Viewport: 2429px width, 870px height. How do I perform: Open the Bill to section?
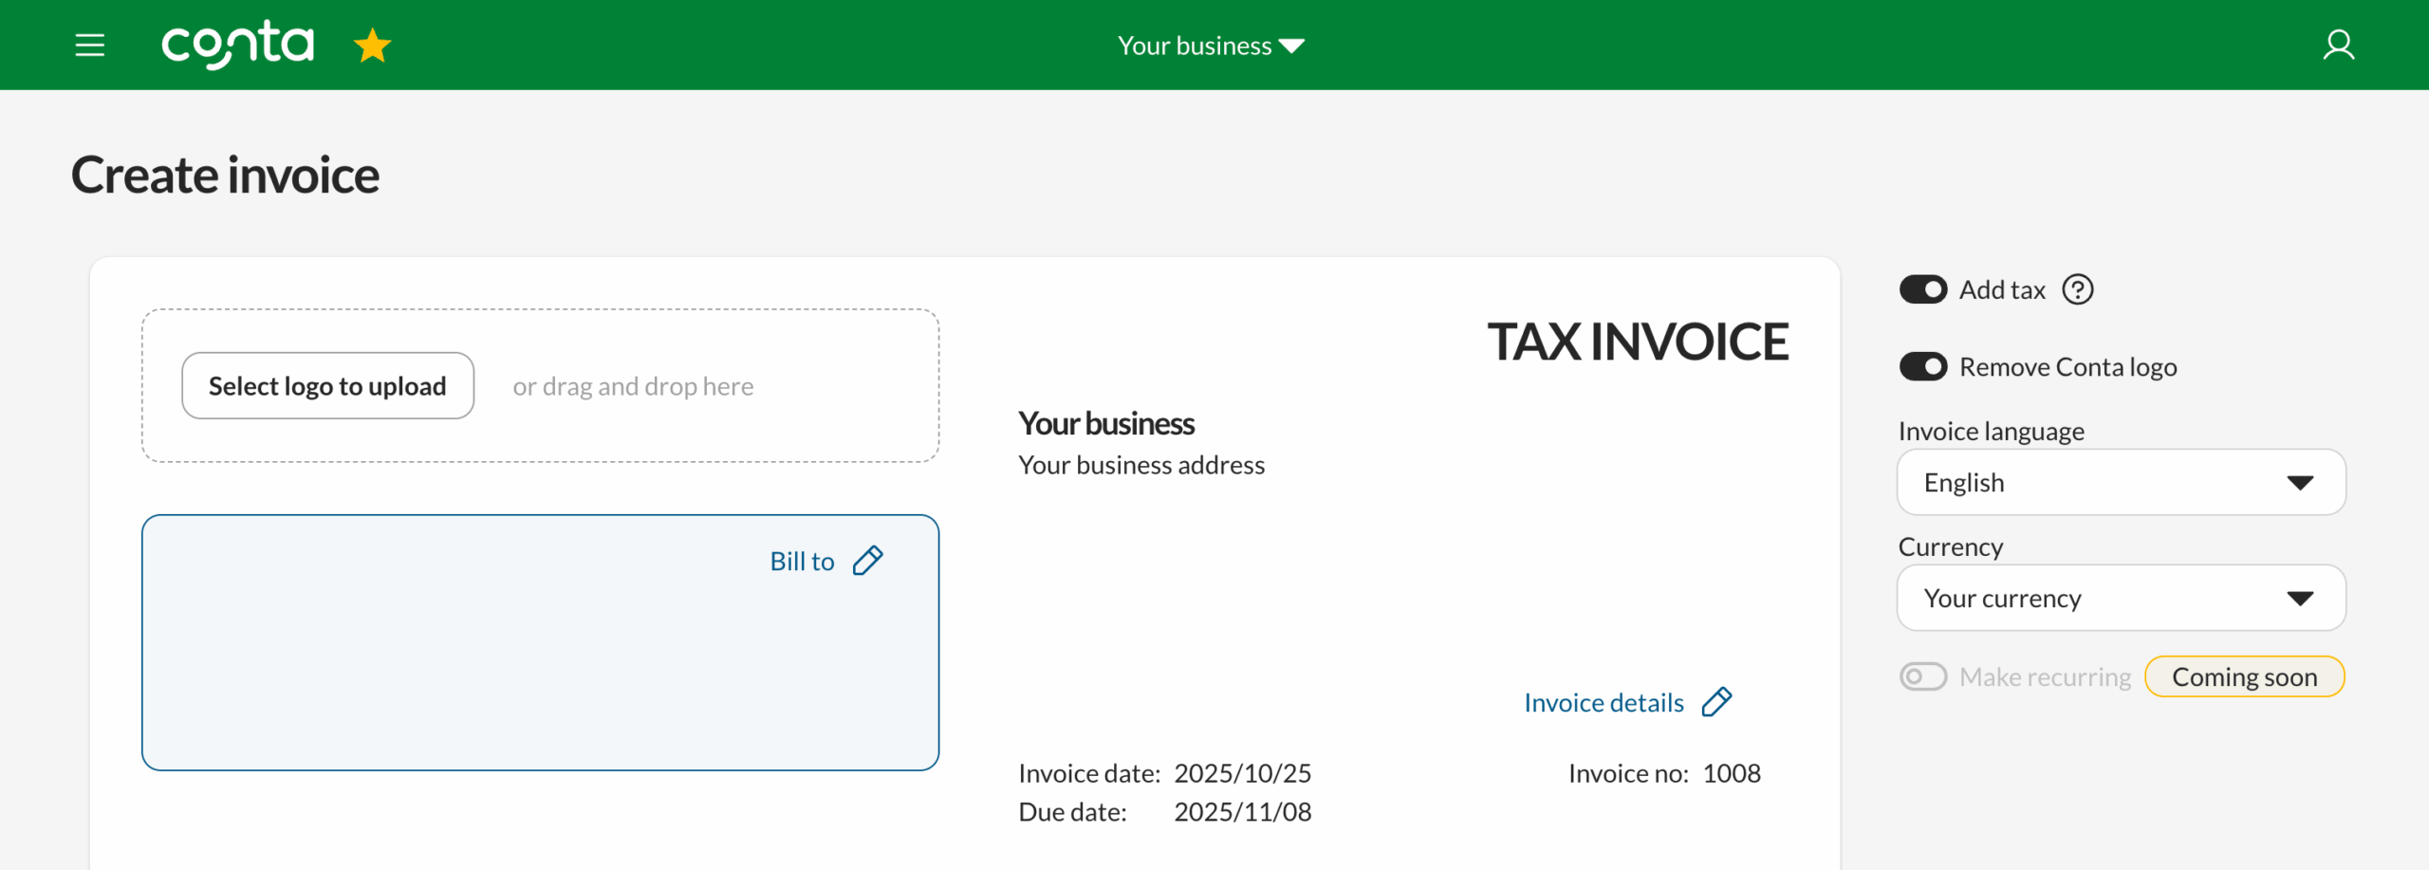[x=802, y=560]
